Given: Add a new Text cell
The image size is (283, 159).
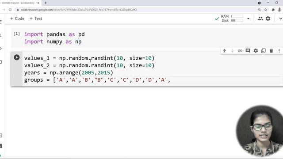Looking at the screenshot, I should (x=36, y=19).
